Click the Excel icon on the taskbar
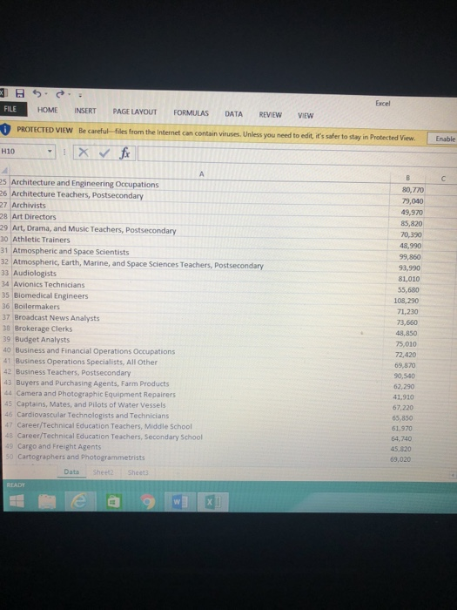 point(212,502)
